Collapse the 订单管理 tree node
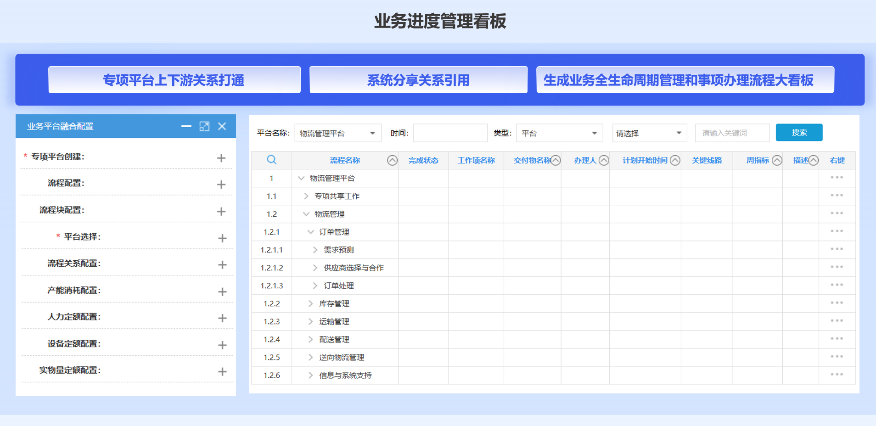Image resolution: width=876 pixels, height=426 pixels. [311, 232]
